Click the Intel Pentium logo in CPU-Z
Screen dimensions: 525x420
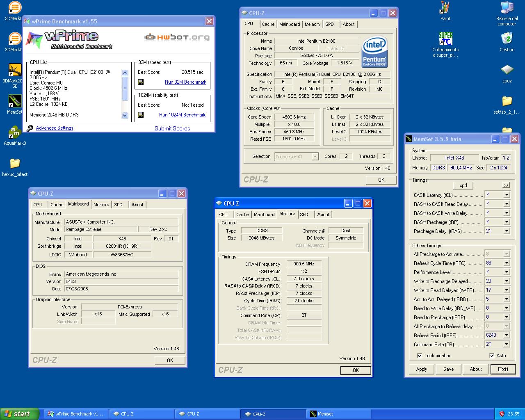374,52
